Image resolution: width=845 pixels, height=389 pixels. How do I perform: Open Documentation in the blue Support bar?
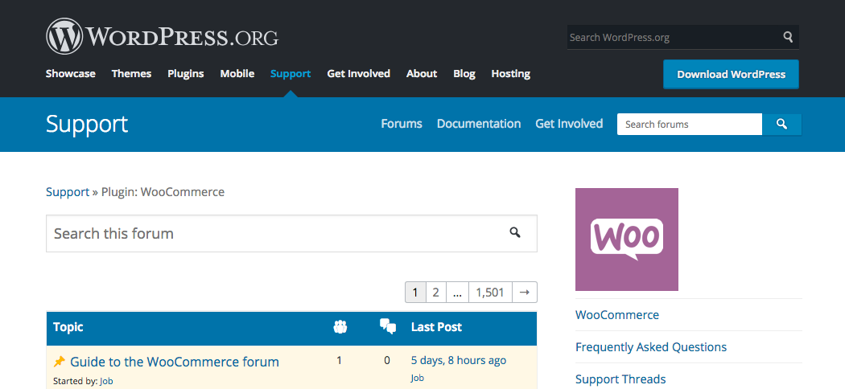[479, 124]
